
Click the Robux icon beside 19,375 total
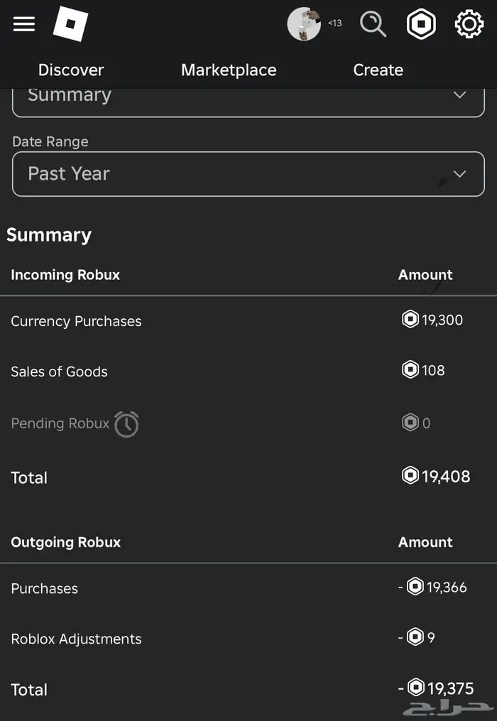[x=416, y=688]
